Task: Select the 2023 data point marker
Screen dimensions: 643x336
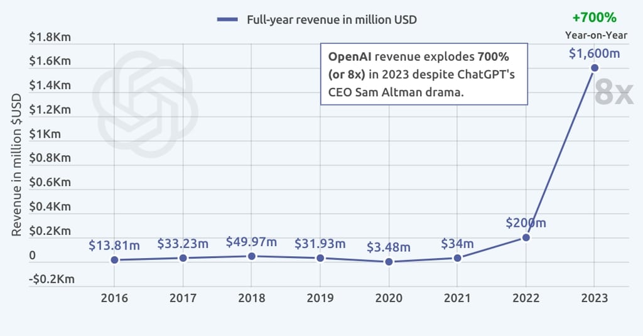Action: tap(595, 68)
